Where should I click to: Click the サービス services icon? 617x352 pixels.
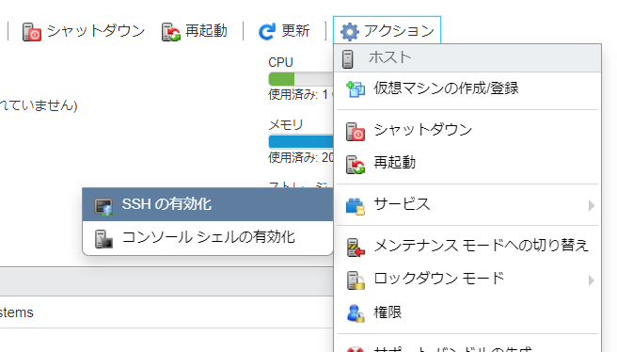[x=356, y=206]
